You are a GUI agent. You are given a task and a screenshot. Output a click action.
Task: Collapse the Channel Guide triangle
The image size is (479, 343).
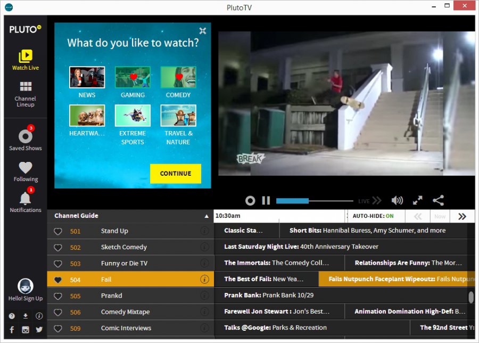coord(207,216)
